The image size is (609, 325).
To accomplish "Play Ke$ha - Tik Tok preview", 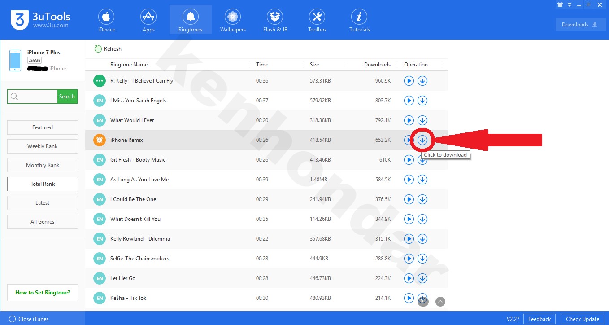I will click(409, 298).
